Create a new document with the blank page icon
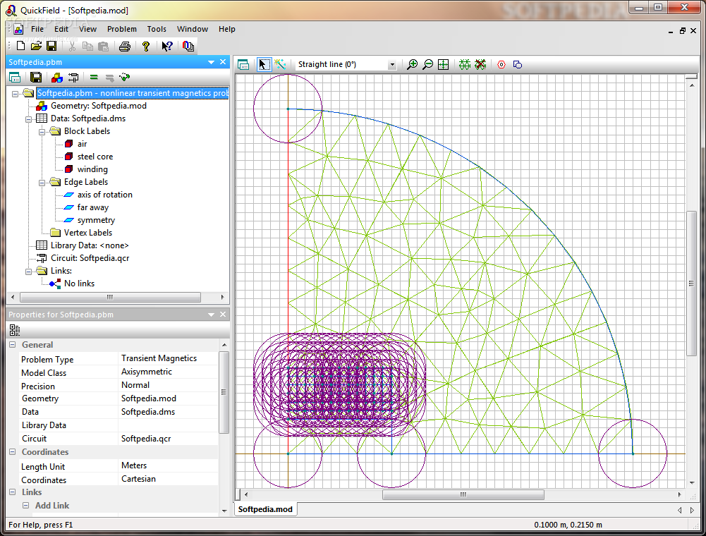 [20, 46]
